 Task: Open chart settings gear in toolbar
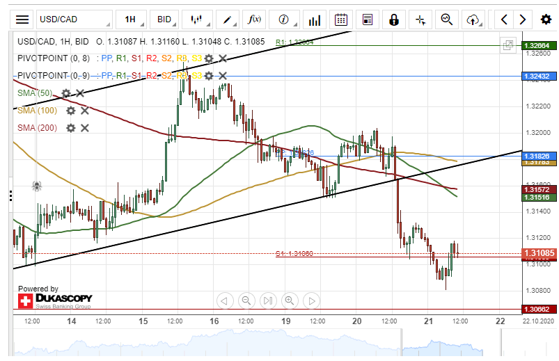546,19
